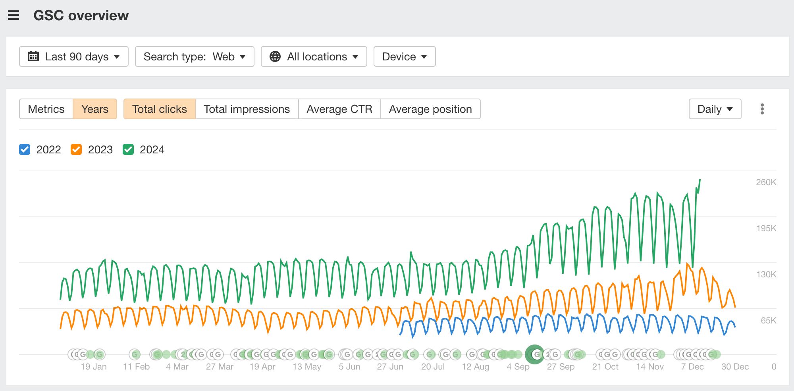Click the Total clicks tab
This screenshot has width=794, height=391.
[x=159, y=109]
